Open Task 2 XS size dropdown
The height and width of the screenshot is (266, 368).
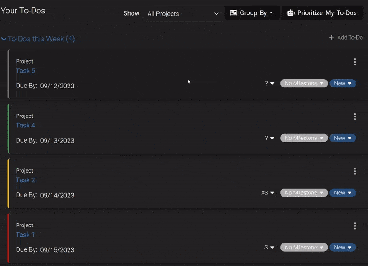[268, 193]
